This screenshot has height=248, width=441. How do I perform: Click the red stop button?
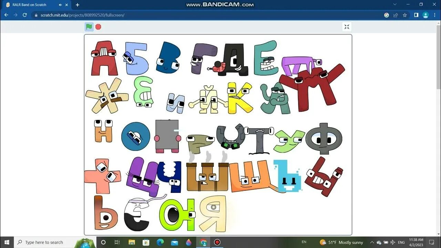click(98, 27)
